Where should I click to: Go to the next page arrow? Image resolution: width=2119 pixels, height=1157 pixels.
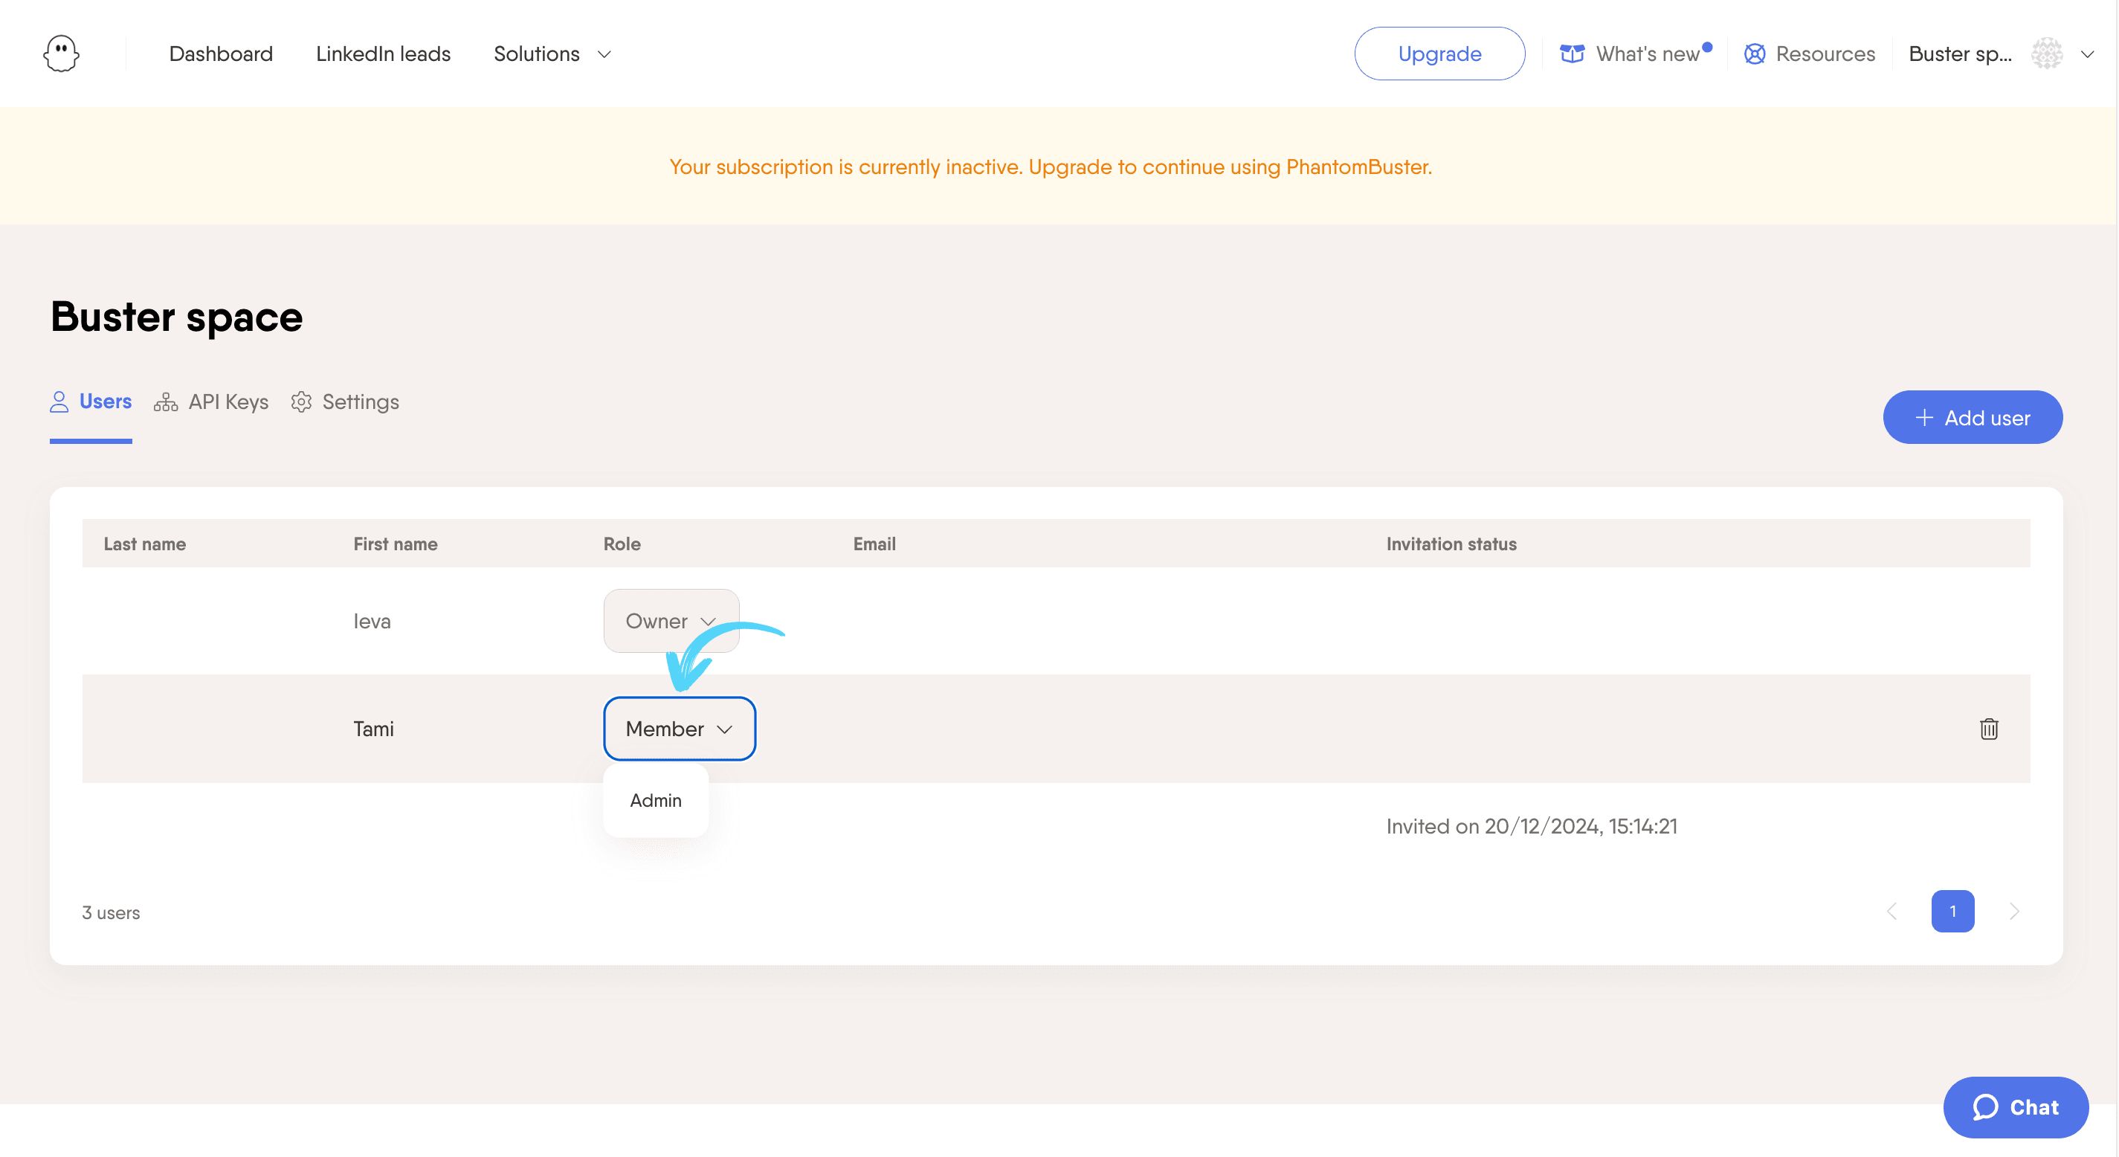coord(2013,911)
